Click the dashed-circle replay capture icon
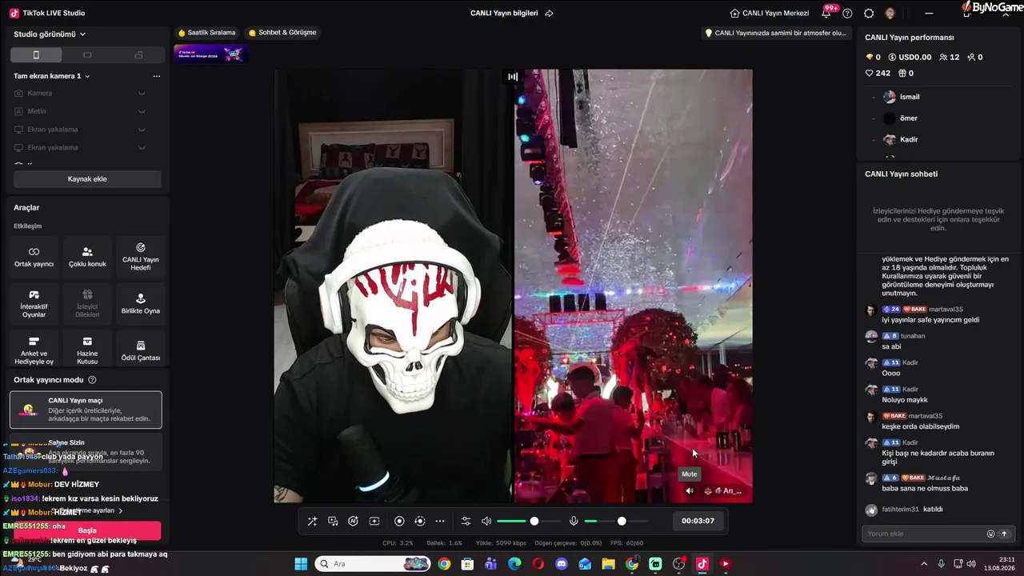Screen dimensions: 1024x576 [419, 521]
